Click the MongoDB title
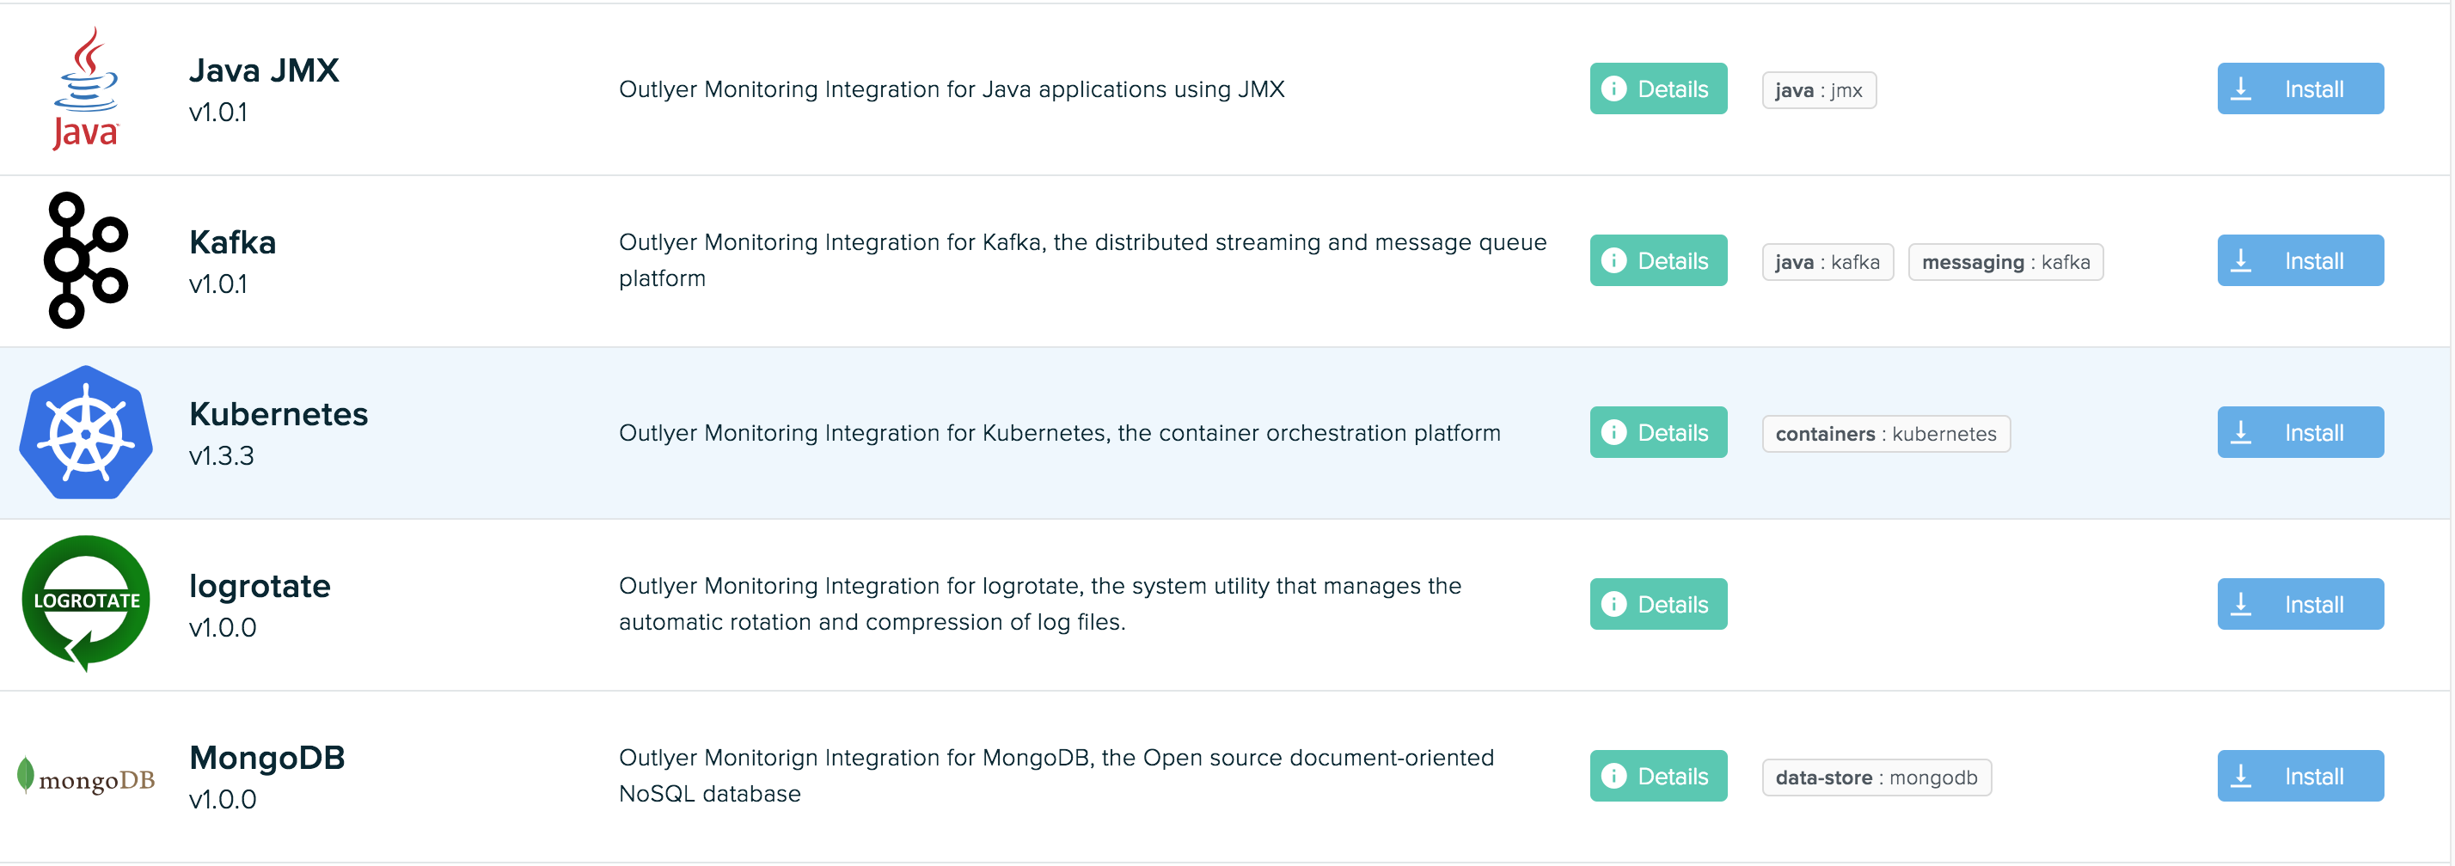Image resolution: width=2455 pixels, height=866 pixels. tap(266, 758)
